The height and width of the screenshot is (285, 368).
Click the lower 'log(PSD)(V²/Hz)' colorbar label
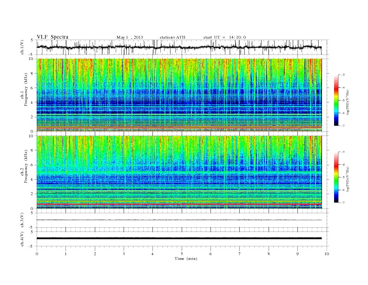point(348,179)
